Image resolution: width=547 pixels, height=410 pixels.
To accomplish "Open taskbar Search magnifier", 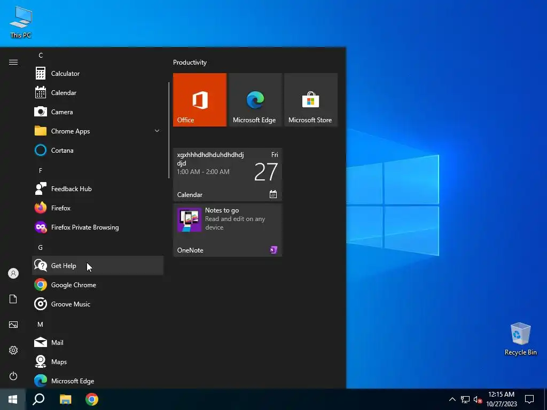I will pyautogui.click(x=38, y=399).
